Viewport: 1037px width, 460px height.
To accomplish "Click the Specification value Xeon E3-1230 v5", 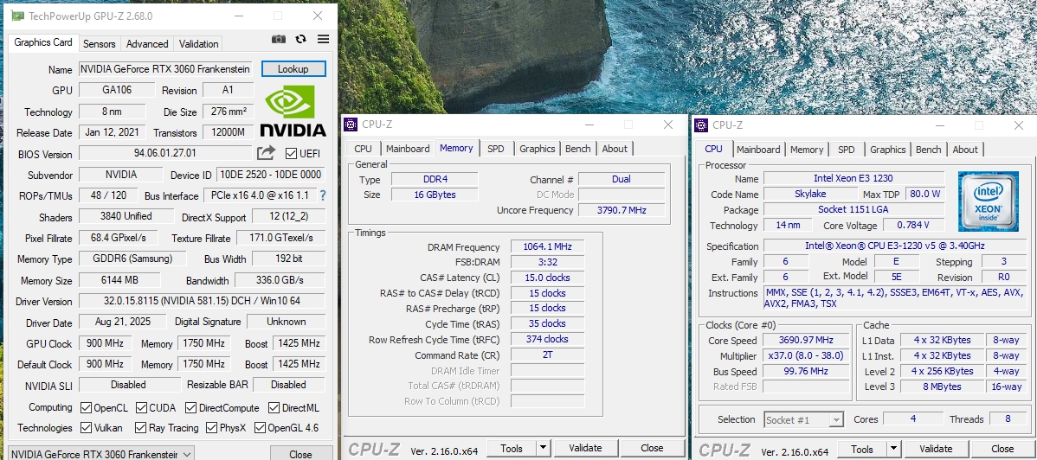I will [894, 246].
